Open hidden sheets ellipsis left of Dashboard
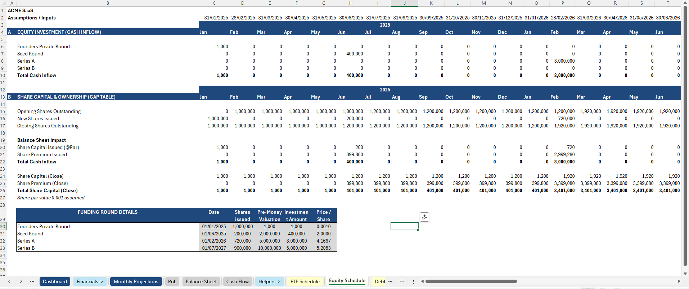This screenshot has height=289, width=689. point(32,281)
